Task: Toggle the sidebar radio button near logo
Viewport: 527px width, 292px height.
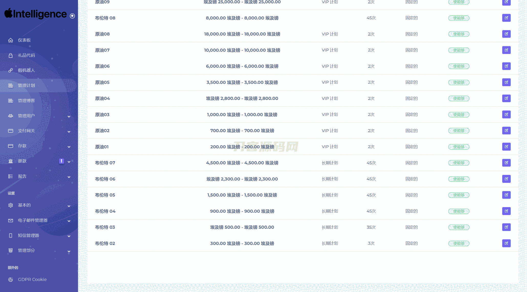Action: click(72, 16)
